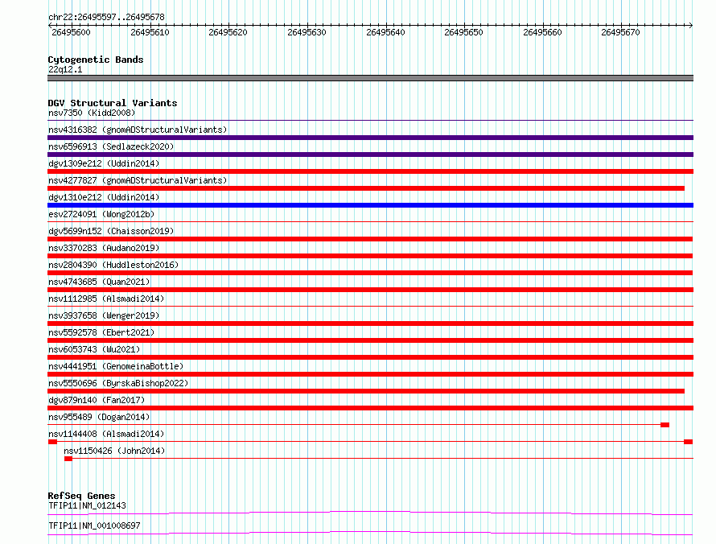This screenshot has width=716, height=544.
Task: Click the blue bar under dgv1310e212
Action: [370, 205]
